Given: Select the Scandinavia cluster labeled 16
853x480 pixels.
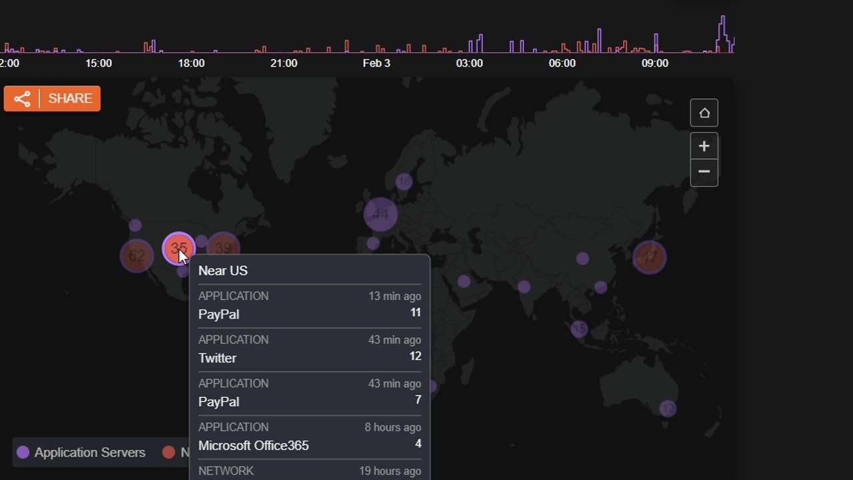Looking at the screenshot, I should coord(404,181).
